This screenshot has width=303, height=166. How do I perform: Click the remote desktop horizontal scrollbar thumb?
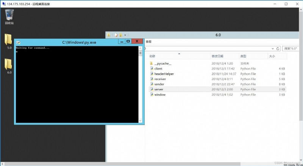click(x=122, y=164)
